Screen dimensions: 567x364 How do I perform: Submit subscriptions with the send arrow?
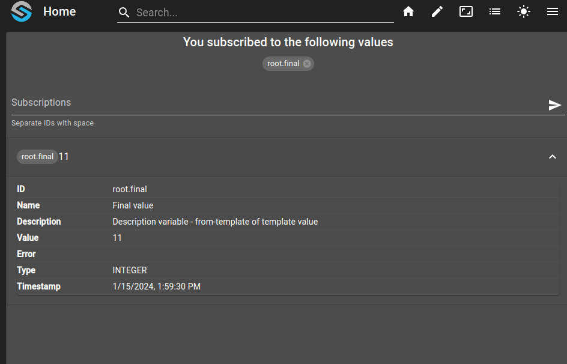coord(554,105)
